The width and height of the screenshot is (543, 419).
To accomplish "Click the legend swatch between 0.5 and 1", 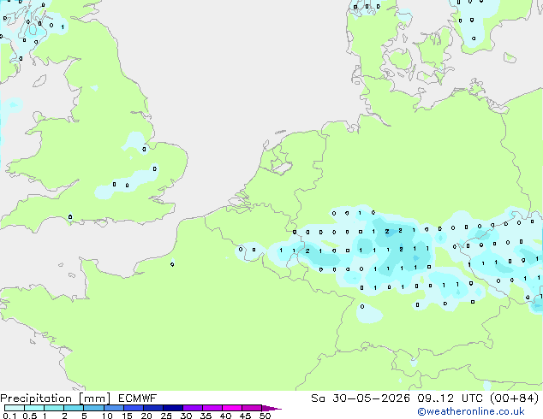I will pyautogui.click(x=34, y=408).
